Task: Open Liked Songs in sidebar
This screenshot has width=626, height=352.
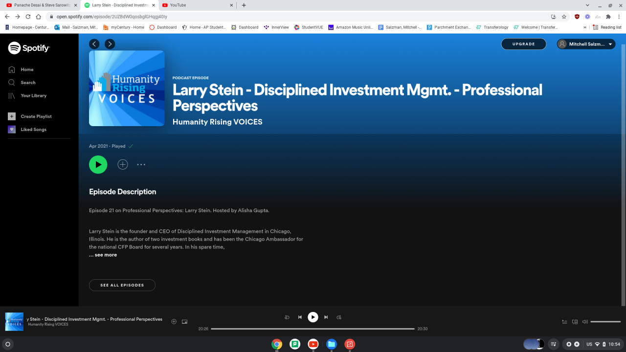Action: pyautogui.click(x=33, y=130)
